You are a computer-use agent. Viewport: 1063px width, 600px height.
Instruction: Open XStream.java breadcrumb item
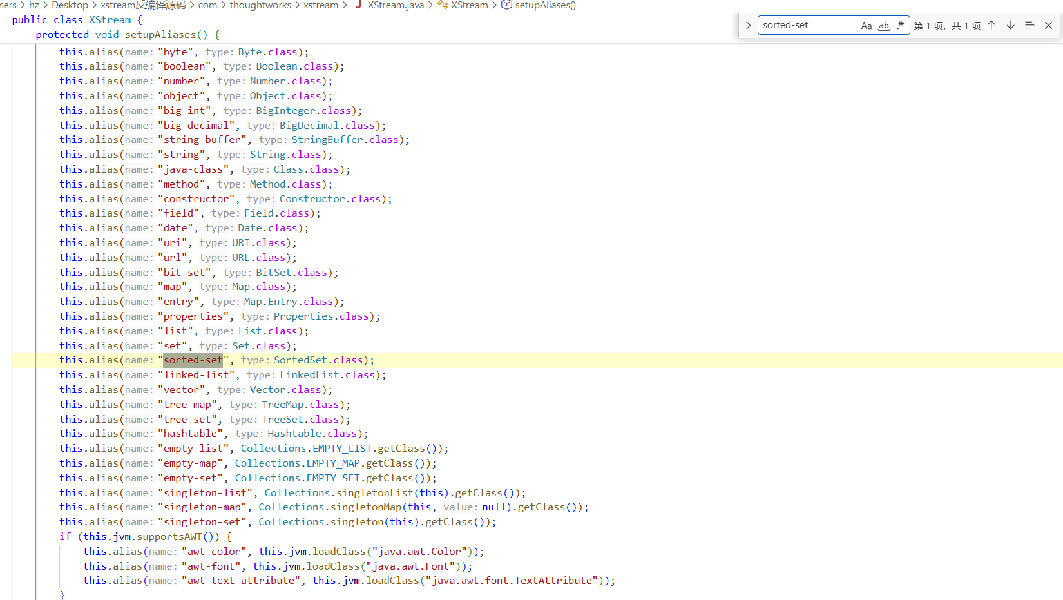(x=396, y=5)
